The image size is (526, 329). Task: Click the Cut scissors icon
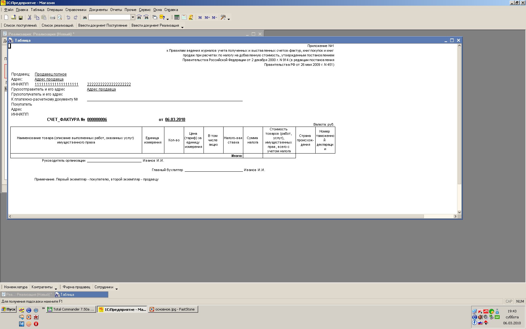tap(29, 18)
